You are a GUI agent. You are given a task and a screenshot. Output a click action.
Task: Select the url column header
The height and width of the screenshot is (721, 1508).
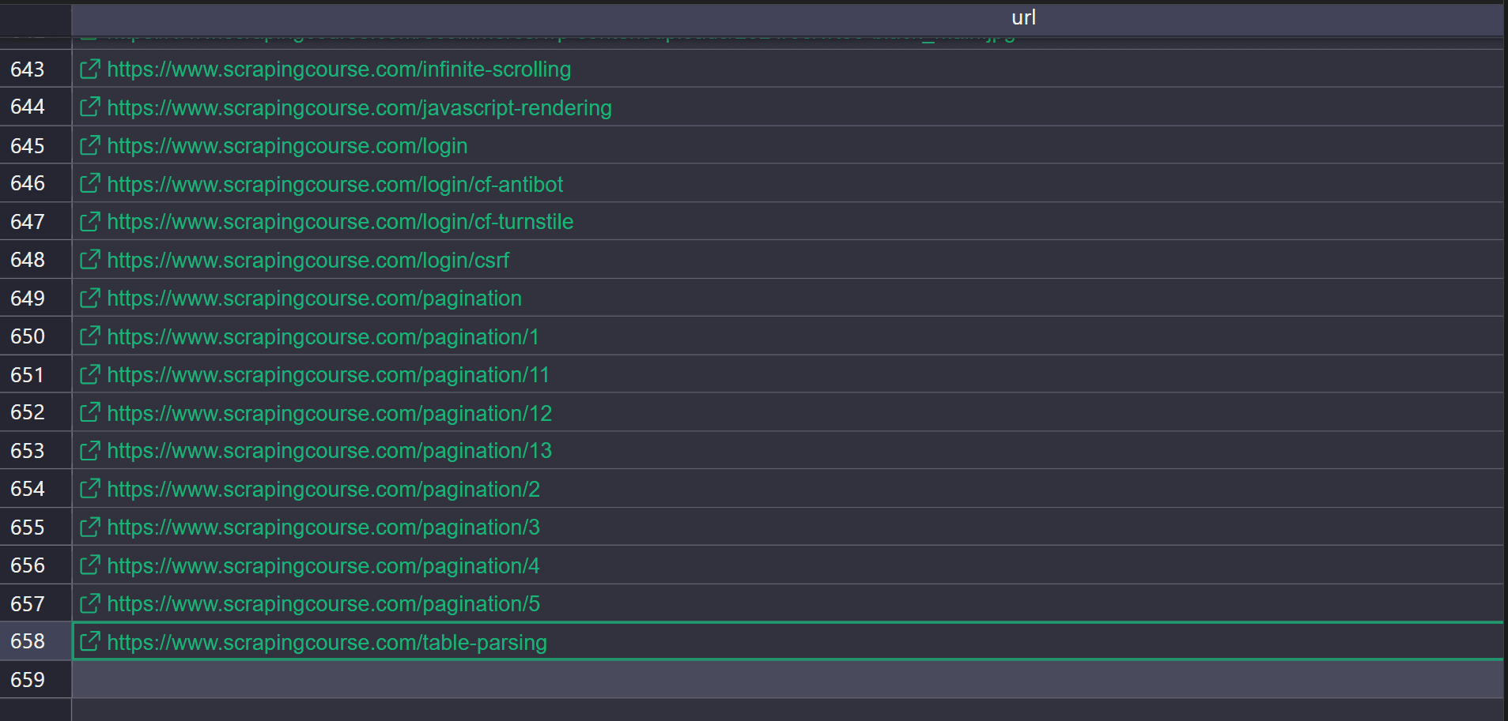click(788, 18)
